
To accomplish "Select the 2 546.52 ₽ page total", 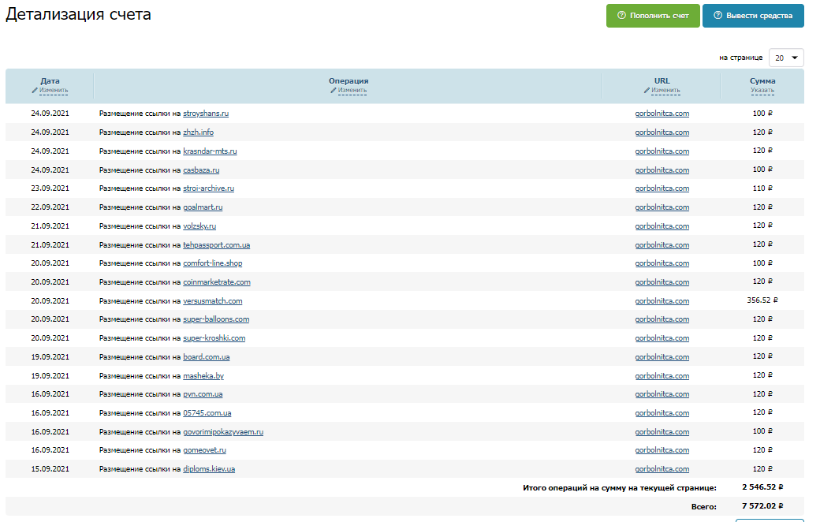I will tap(762, 487).
